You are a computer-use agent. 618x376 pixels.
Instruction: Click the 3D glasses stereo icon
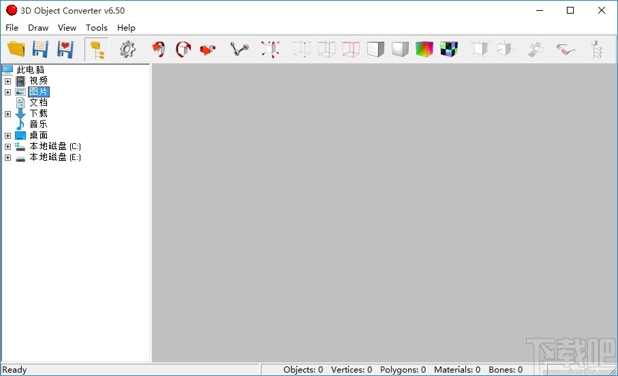coord(566,50)
